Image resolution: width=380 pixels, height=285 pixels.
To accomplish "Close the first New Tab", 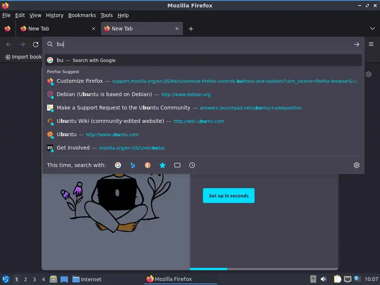I will click(94, 29).
